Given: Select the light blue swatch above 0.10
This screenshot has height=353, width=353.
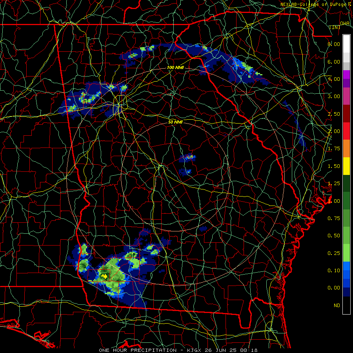Looking at the screenshot, I should pos(346,266).
